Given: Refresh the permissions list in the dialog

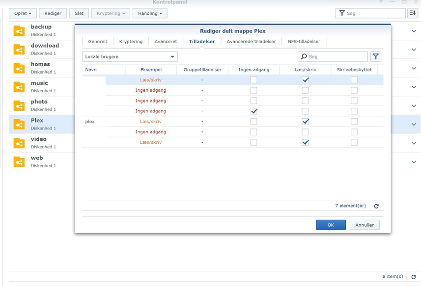Looking at the screenshot, I should point(376,206).
